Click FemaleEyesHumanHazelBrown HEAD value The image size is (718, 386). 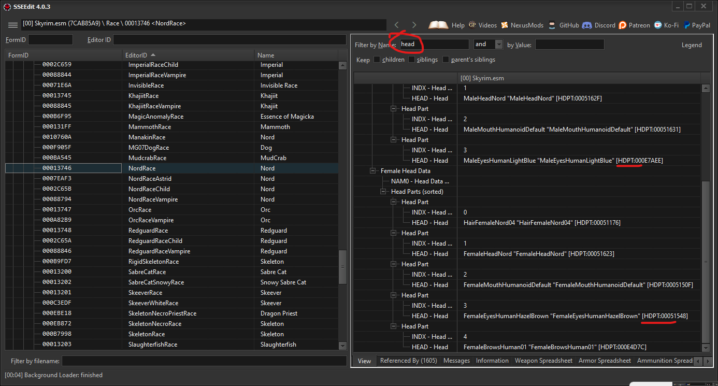pyautogui.click(x=576, y=316)
